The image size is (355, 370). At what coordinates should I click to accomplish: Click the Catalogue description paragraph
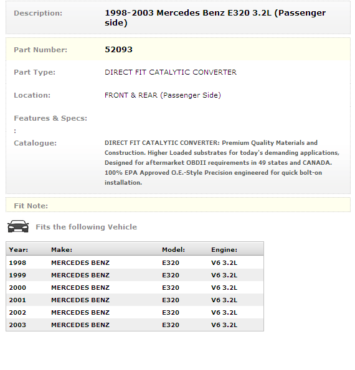[x=222, y=162]
